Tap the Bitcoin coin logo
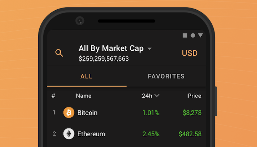The image size is (257, 147). pyautogui.click(x=69, y=113)
